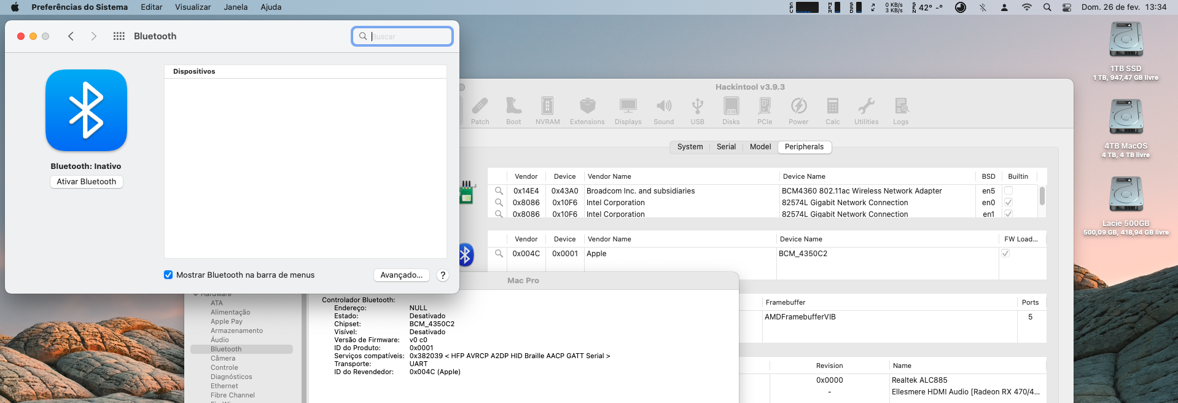Open the Ajuda menu
The image size is (1178, 403).
pyautogui.click(x=271, y=7)
